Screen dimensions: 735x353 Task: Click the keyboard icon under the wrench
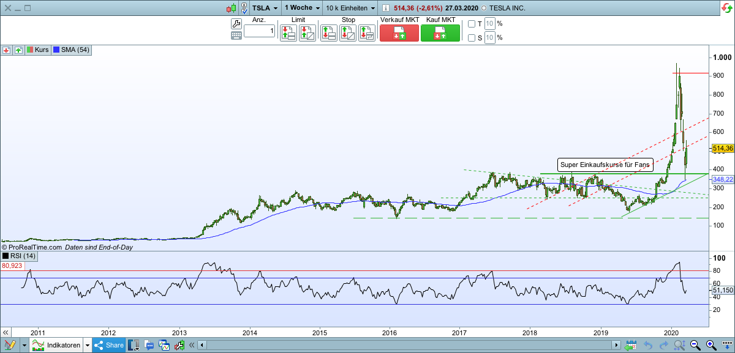click(x=236, y=35)
